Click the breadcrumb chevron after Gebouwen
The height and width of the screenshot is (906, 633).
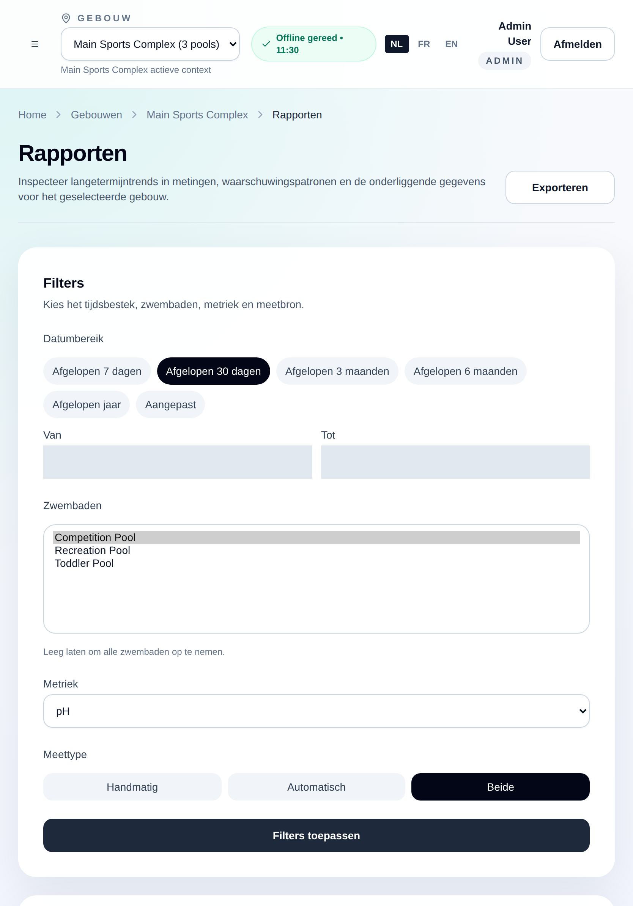click(134, 115)
